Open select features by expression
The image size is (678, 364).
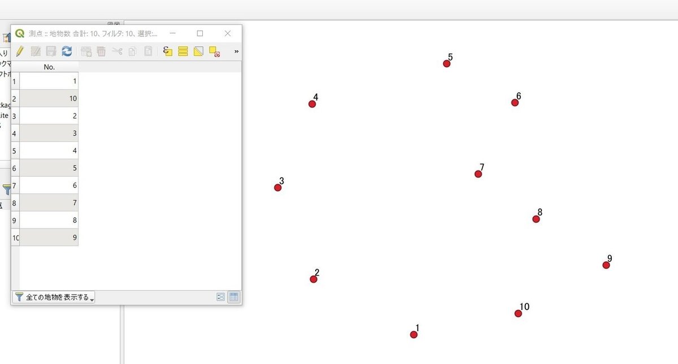(x=167, y=51)
